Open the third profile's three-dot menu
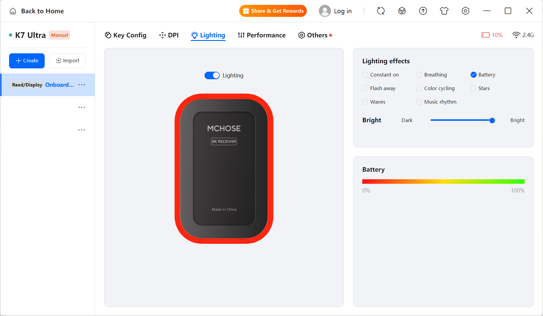Screen dimensions: 543x316 [x=82, y=130]
